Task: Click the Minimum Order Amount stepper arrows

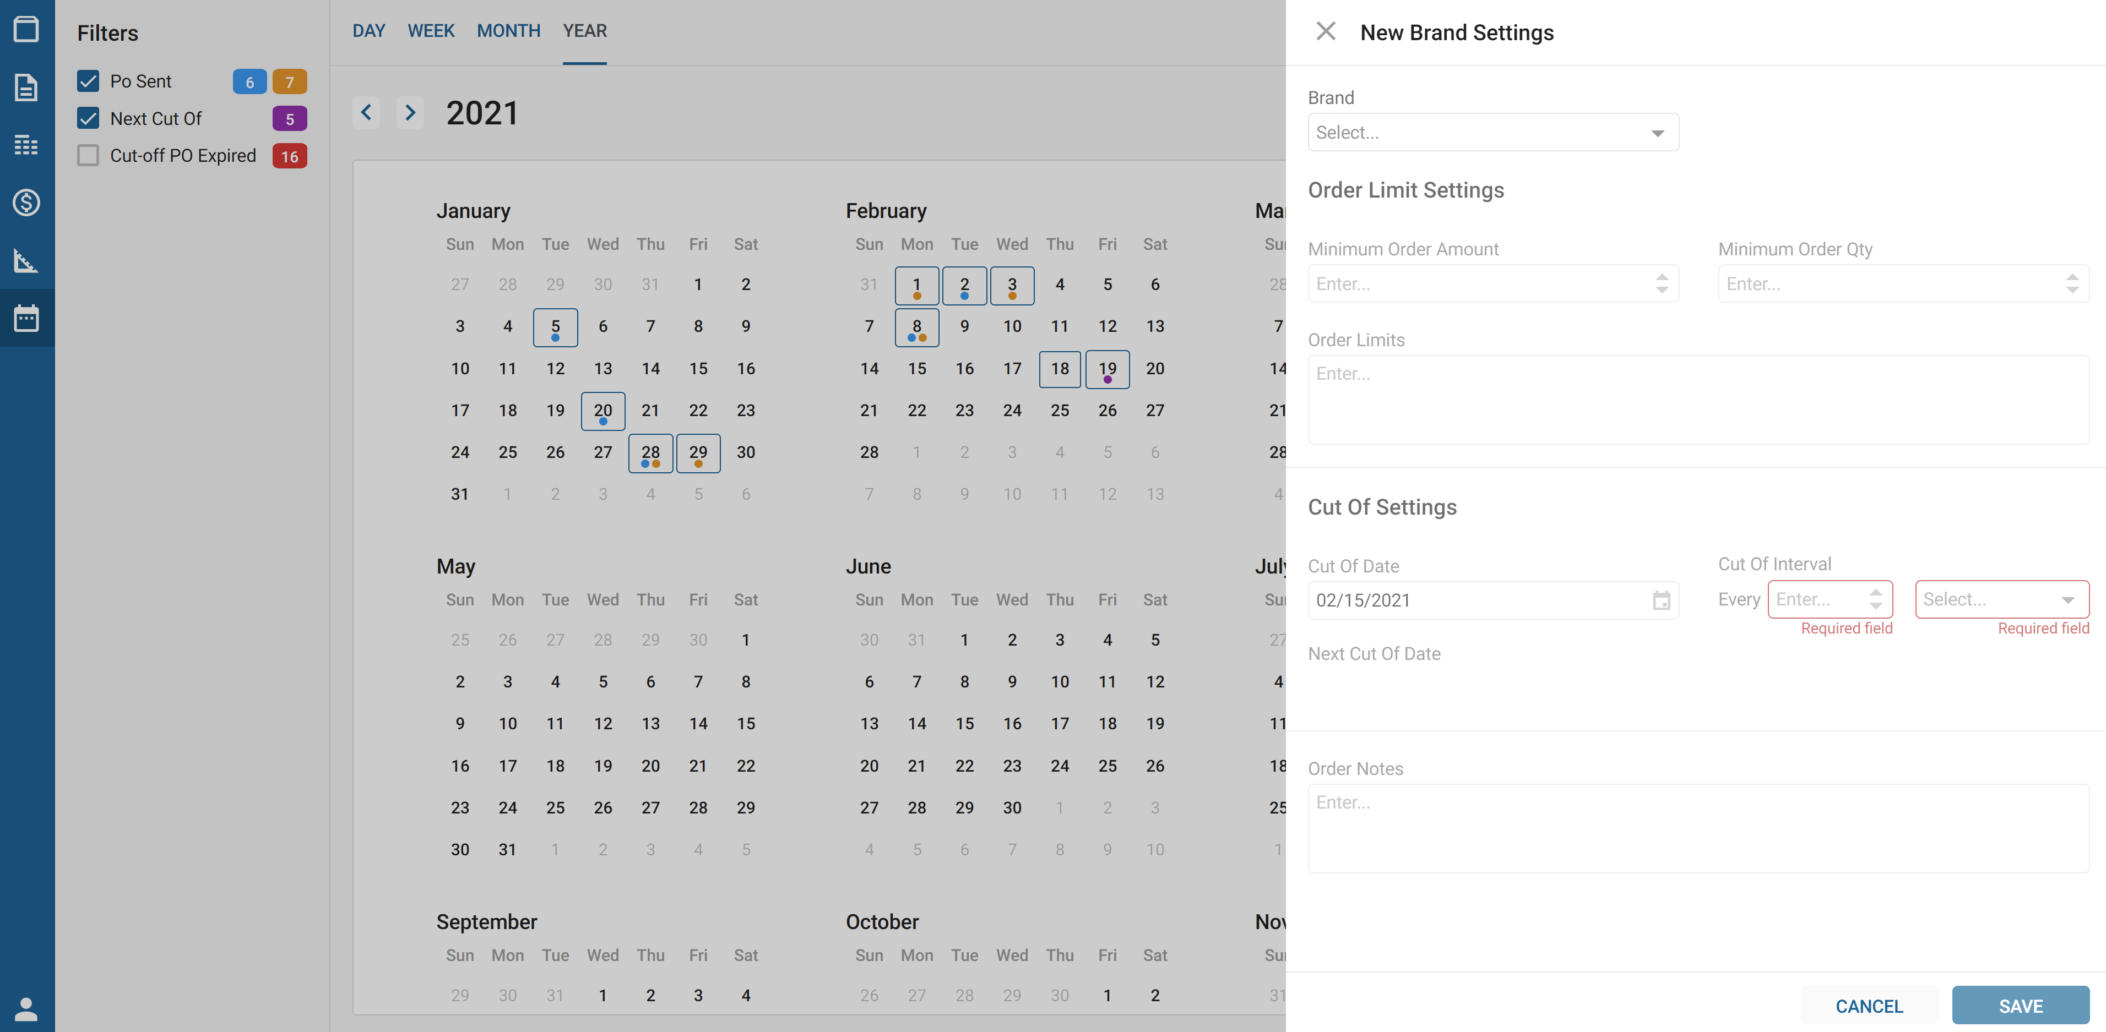Action: click(1661, 283)
